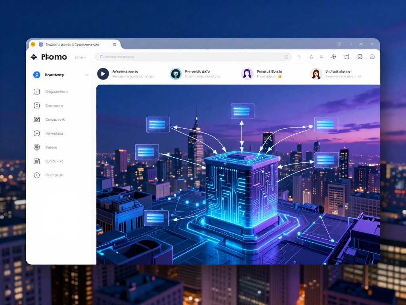Click the open-book map icon in the toolbar
This screenshot has width=406, height=305.
point(347,57)
